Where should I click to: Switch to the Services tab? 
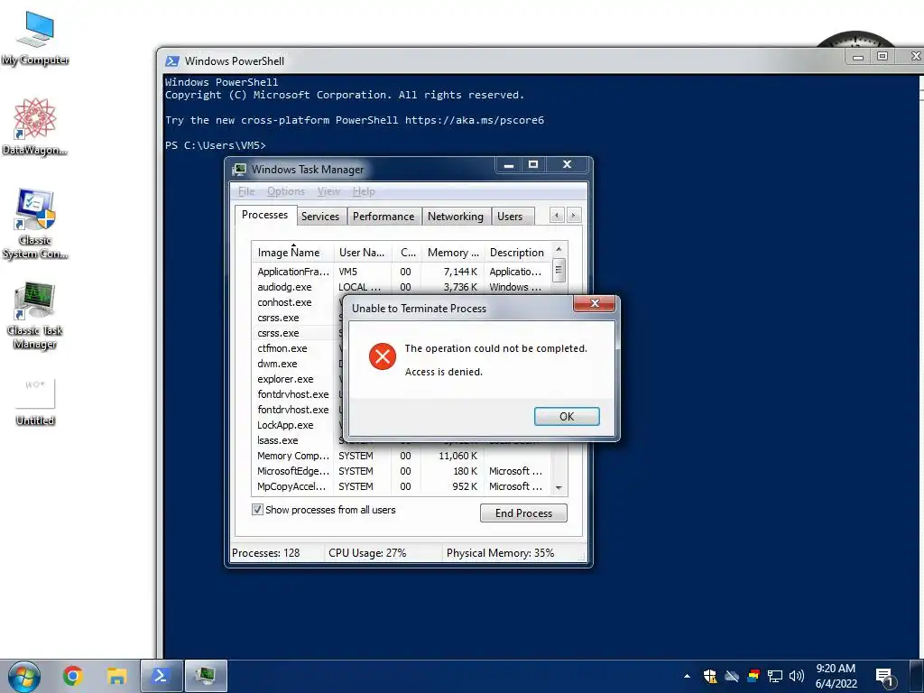pos(320,217)
